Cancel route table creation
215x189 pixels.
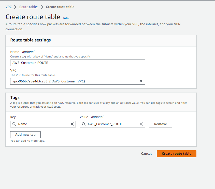pyautogui.click(x=146, y=154)
